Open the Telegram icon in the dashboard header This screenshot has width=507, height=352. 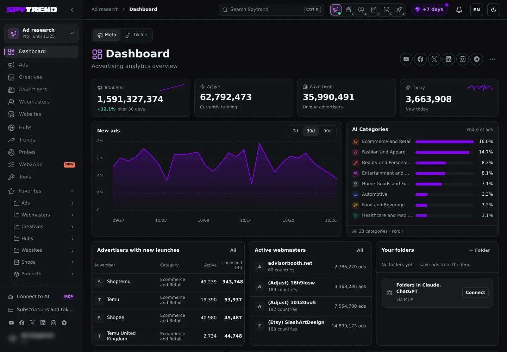coord(477,59)
